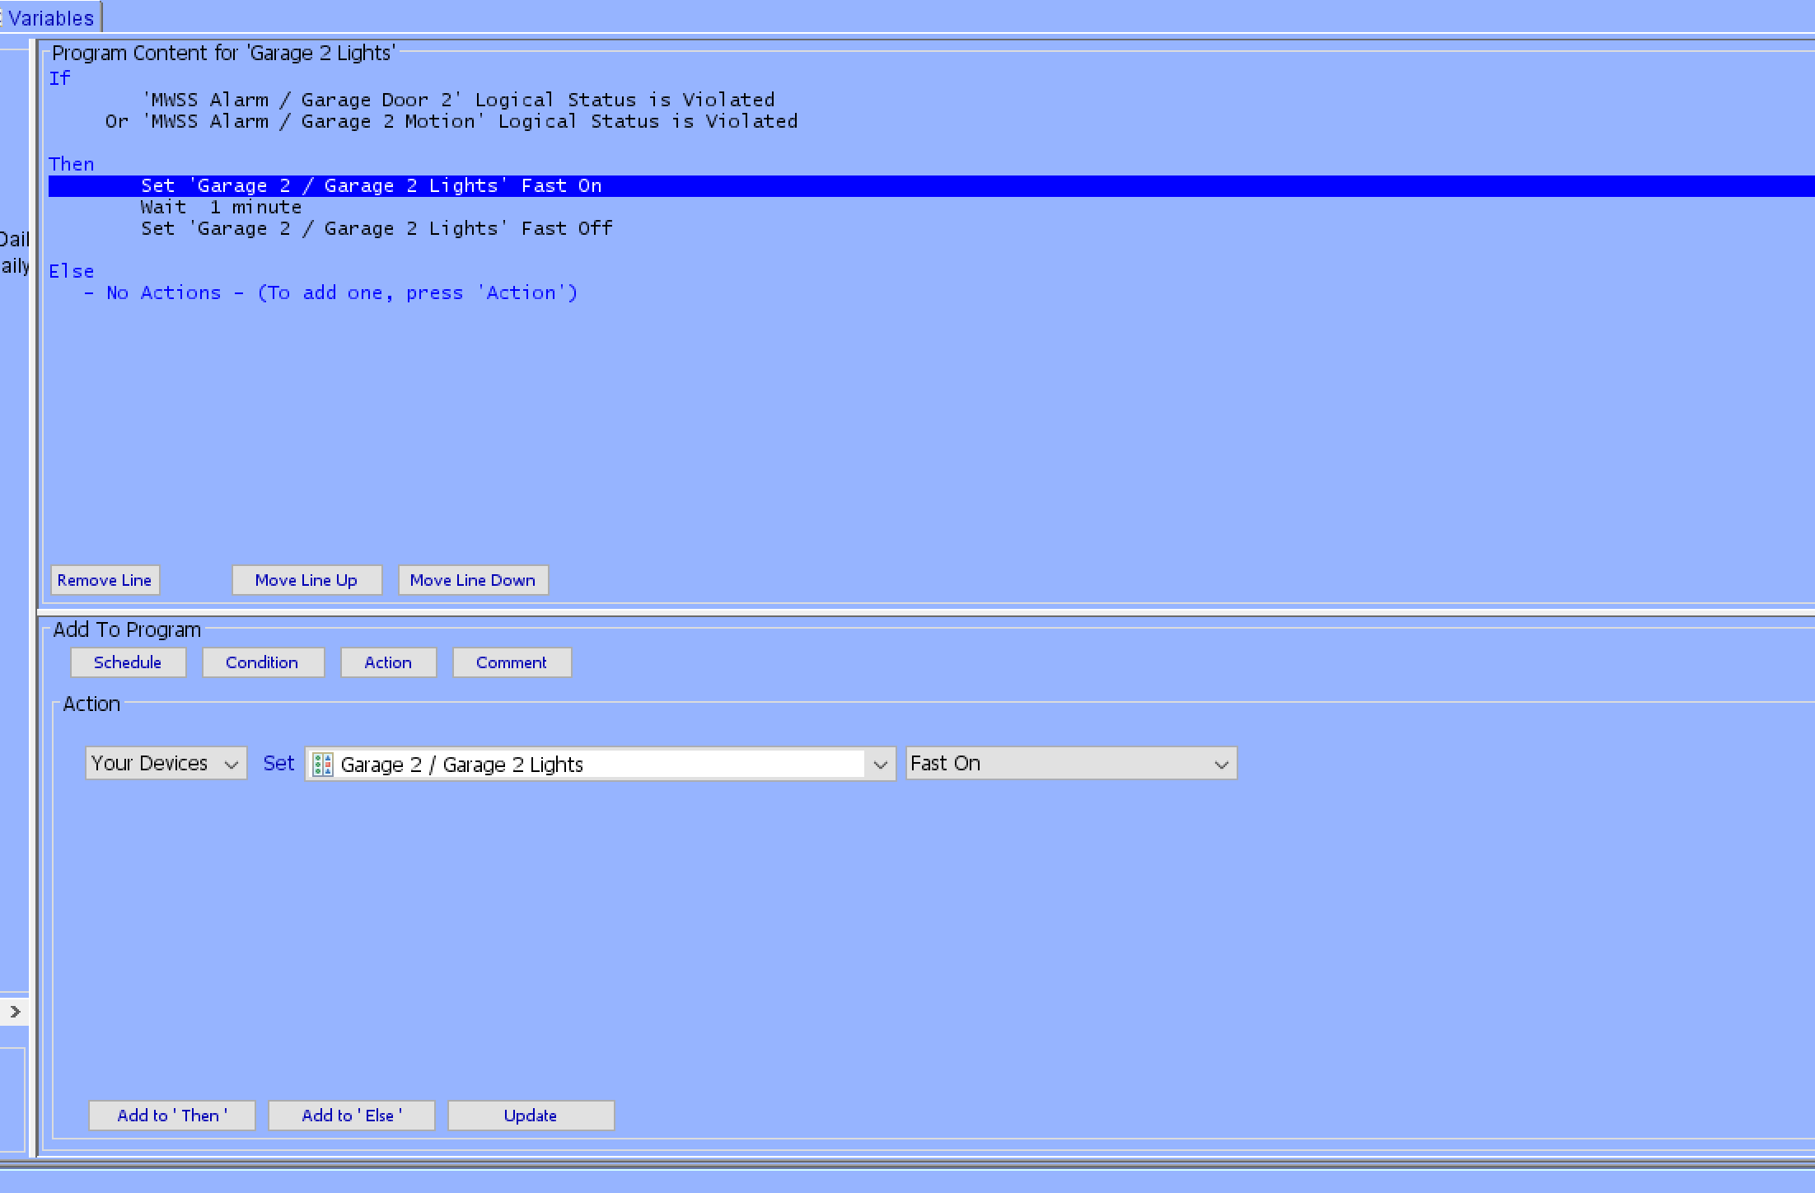Select the Fast Off program line
1815x1193 pixels.
tap(377, 229)
